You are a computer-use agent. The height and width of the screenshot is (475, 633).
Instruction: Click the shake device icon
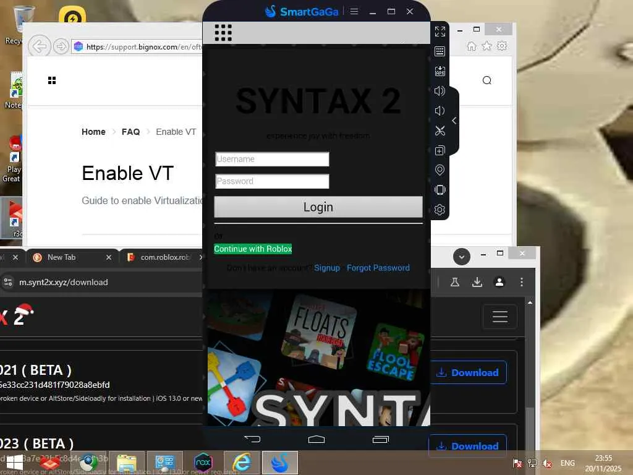pyautogui.click(x=440, y=189)
